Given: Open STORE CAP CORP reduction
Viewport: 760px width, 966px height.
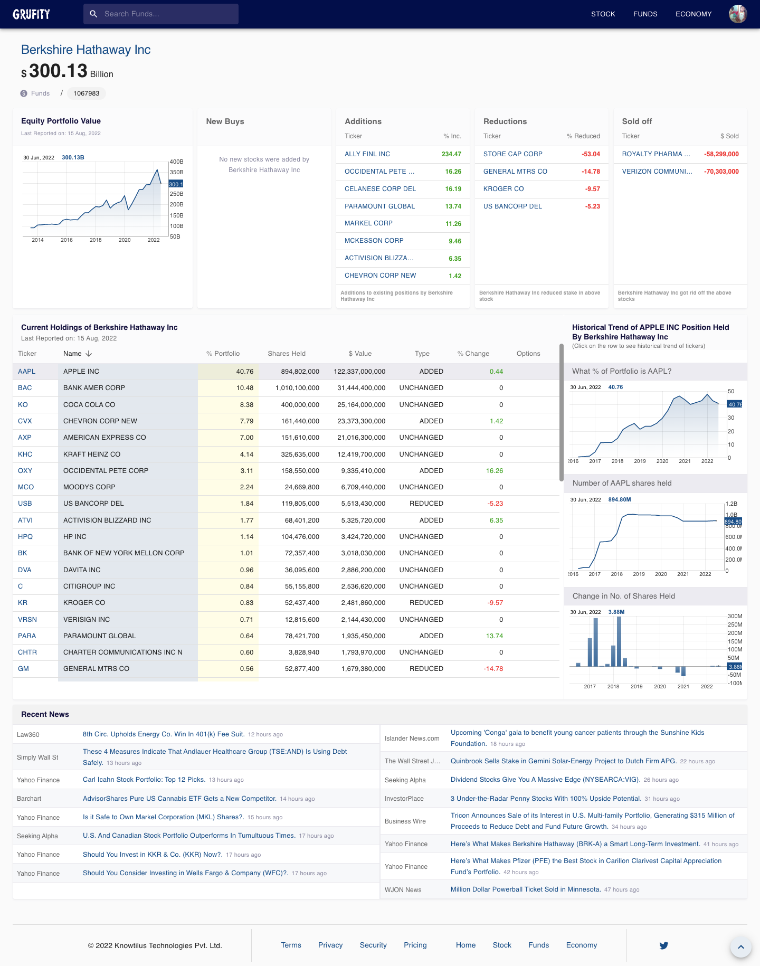Looking at the screenshot, I should [513, 154].
